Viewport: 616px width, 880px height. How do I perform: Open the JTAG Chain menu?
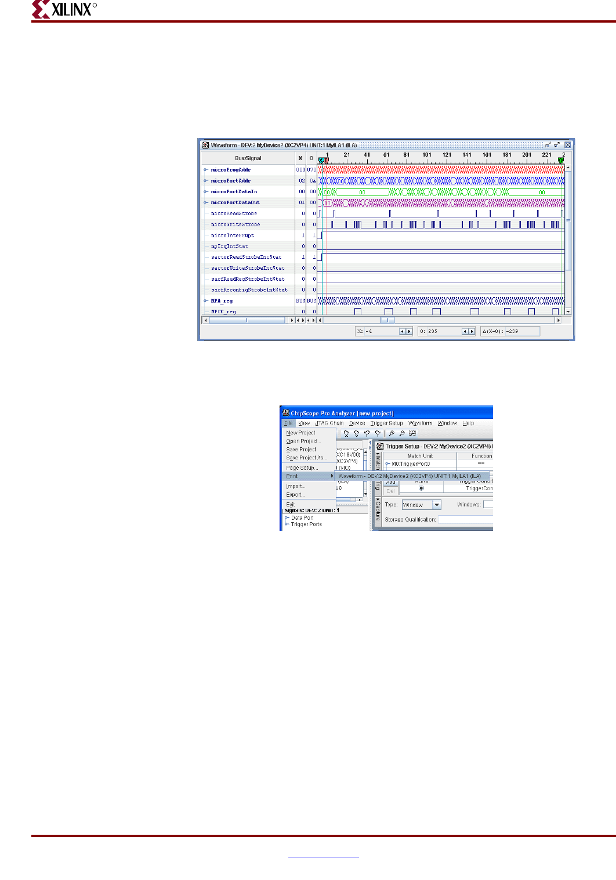tap(329, 423)
